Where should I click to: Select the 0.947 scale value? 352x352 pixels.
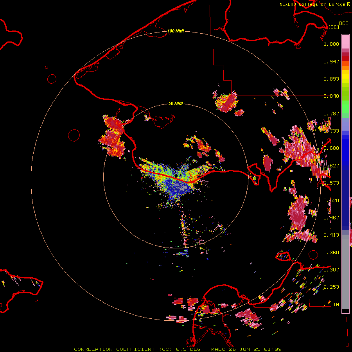pyautogui.click(x=331, y=61)
